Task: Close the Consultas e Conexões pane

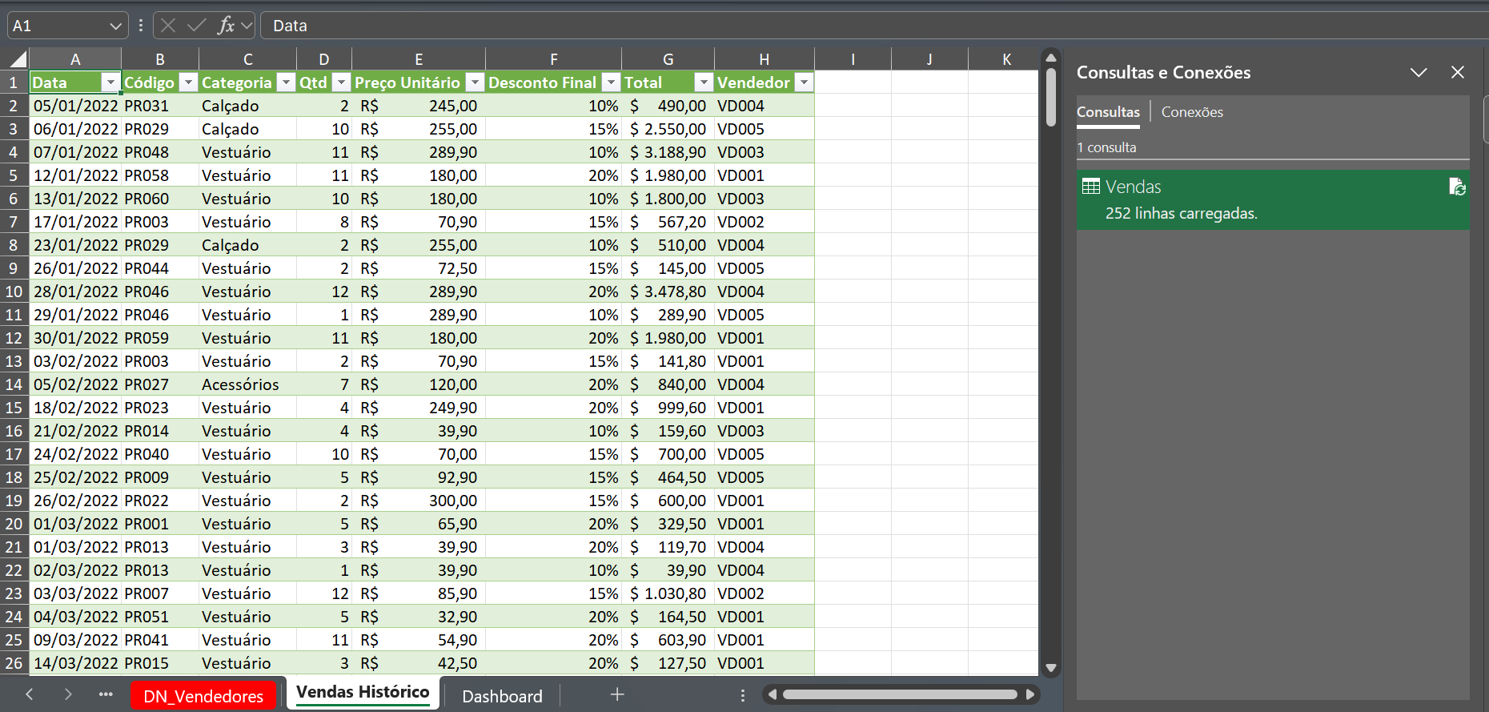Action: [1458, 72]
